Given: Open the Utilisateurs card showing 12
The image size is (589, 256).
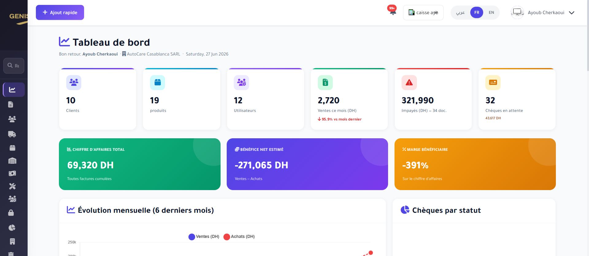Looking at the screenshot, I should click(265, 99).
